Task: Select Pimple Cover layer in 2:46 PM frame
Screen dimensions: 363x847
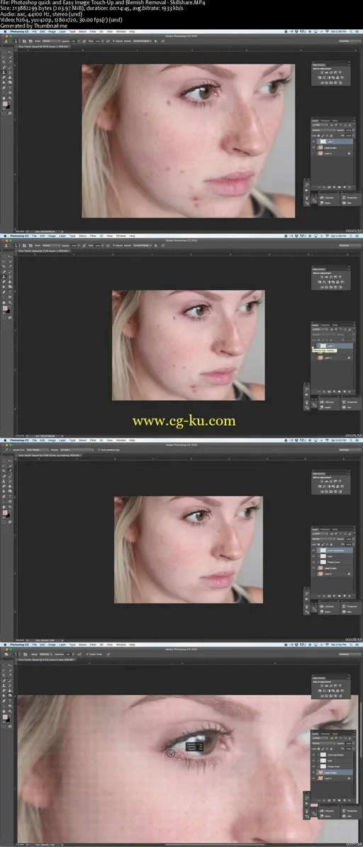Action: pyautogui.click(x=335, y=767)
